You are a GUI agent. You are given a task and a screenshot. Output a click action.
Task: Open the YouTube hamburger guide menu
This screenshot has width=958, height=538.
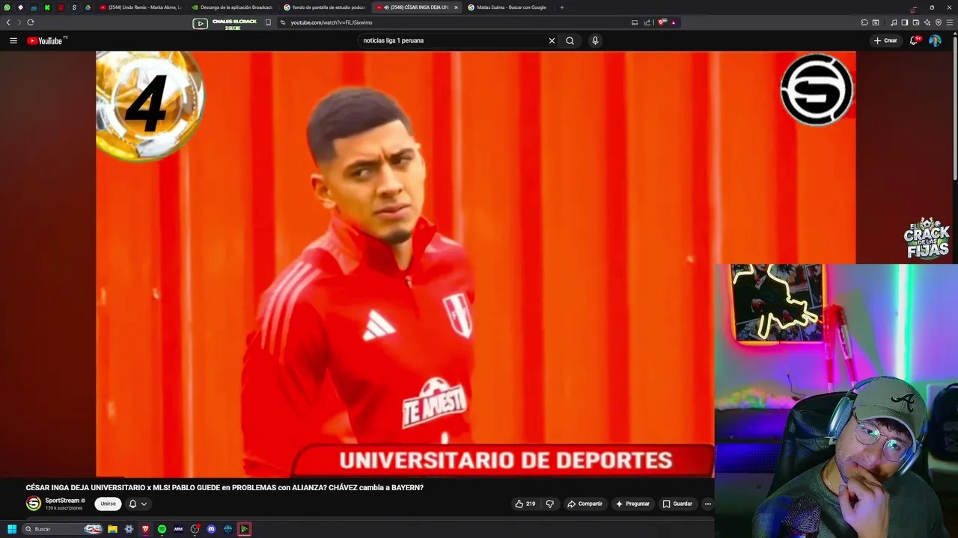pyautogui.click(x=13, y=40)
